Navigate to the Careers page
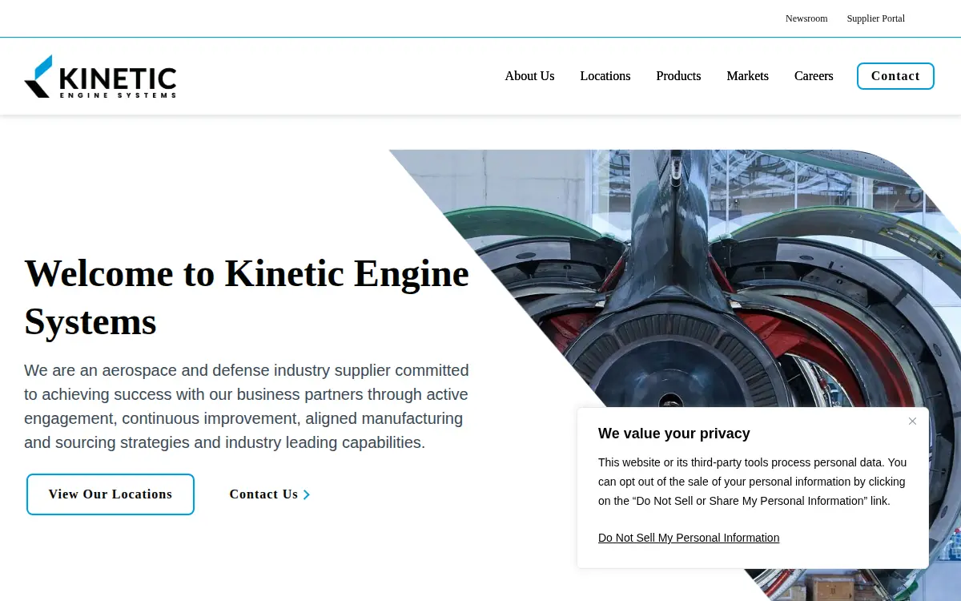Screen dimensions: 961x601 814,76
